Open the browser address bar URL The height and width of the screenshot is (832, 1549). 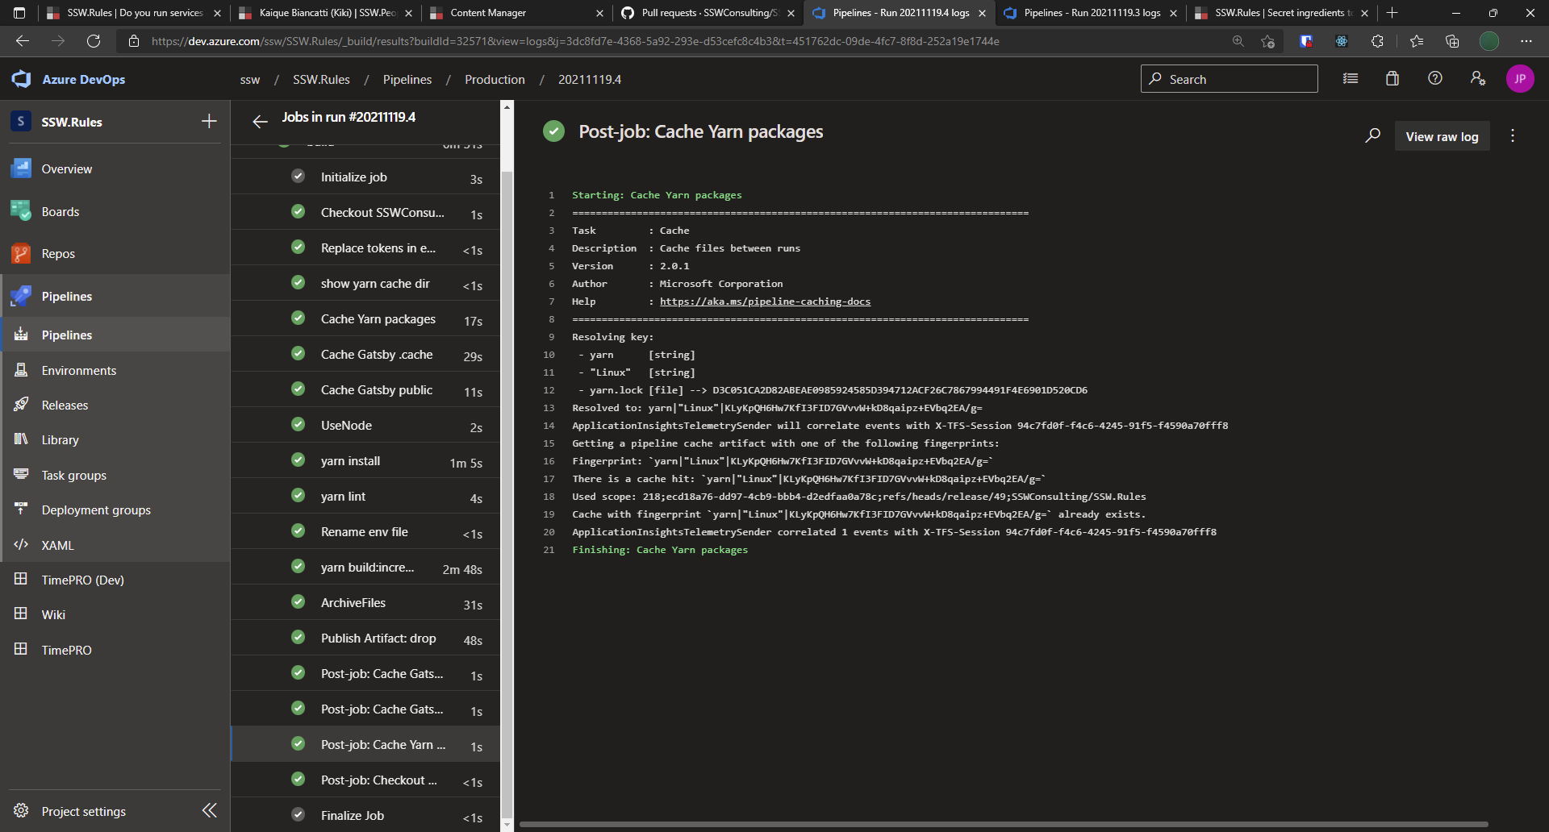coord(575,41)
